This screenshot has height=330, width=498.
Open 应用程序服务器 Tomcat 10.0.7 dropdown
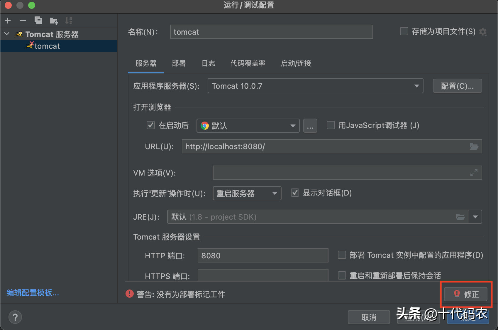(x=315, y=86)
